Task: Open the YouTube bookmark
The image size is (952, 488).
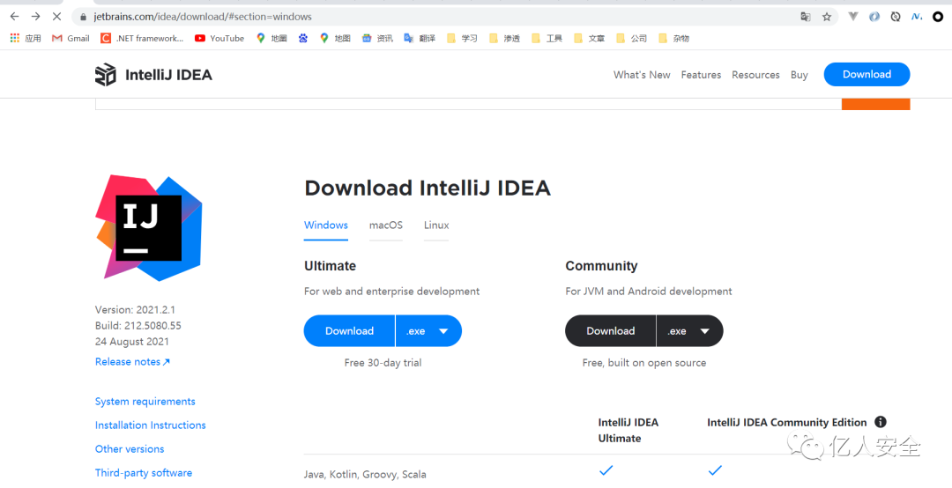Action: (x=219, y=38)
